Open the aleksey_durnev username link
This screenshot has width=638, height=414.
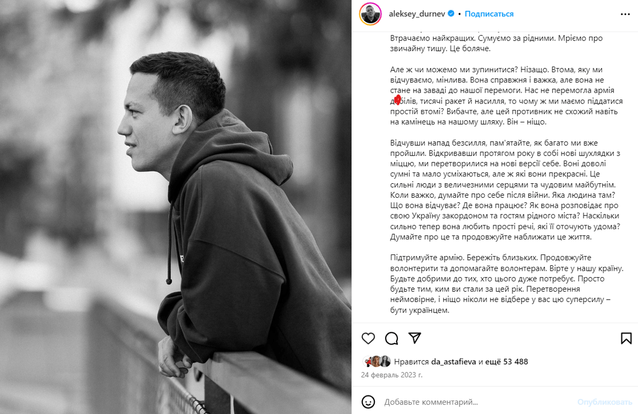click(x=417, y=14)
